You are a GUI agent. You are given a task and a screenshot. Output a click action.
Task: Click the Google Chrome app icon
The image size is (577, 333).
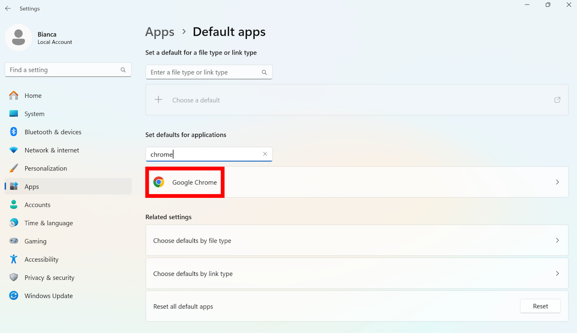pyautogui.click(x=159, y=182)
